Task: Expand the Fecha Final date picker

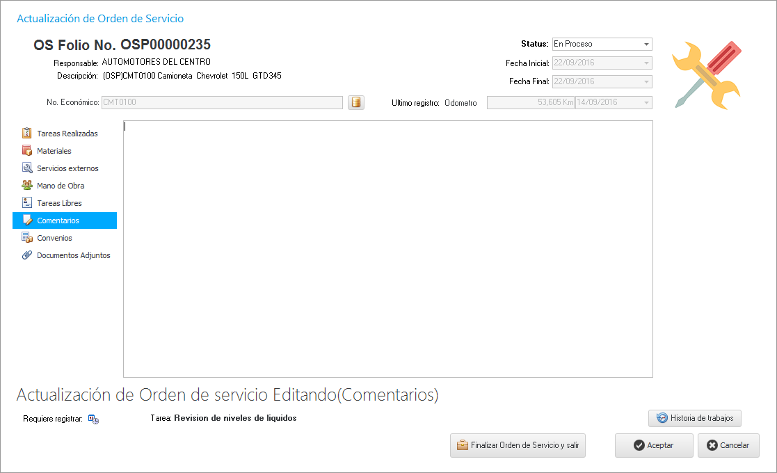Action: click(646, 81)
